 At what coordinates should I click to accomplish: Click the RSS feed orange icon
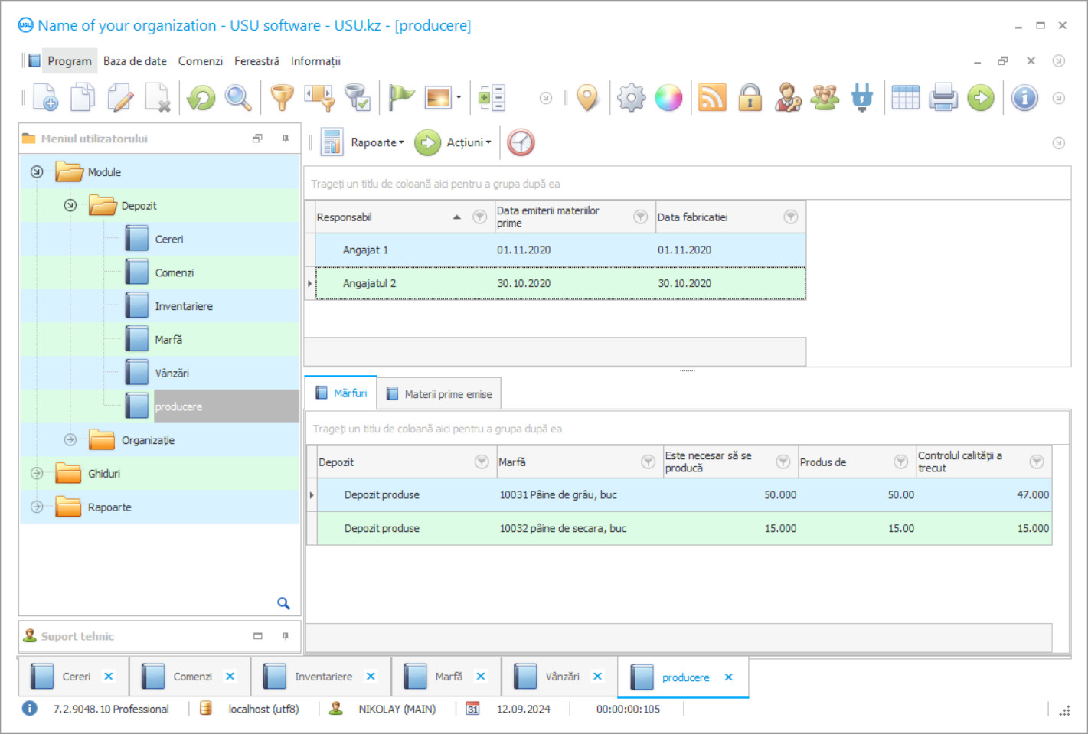712,98
